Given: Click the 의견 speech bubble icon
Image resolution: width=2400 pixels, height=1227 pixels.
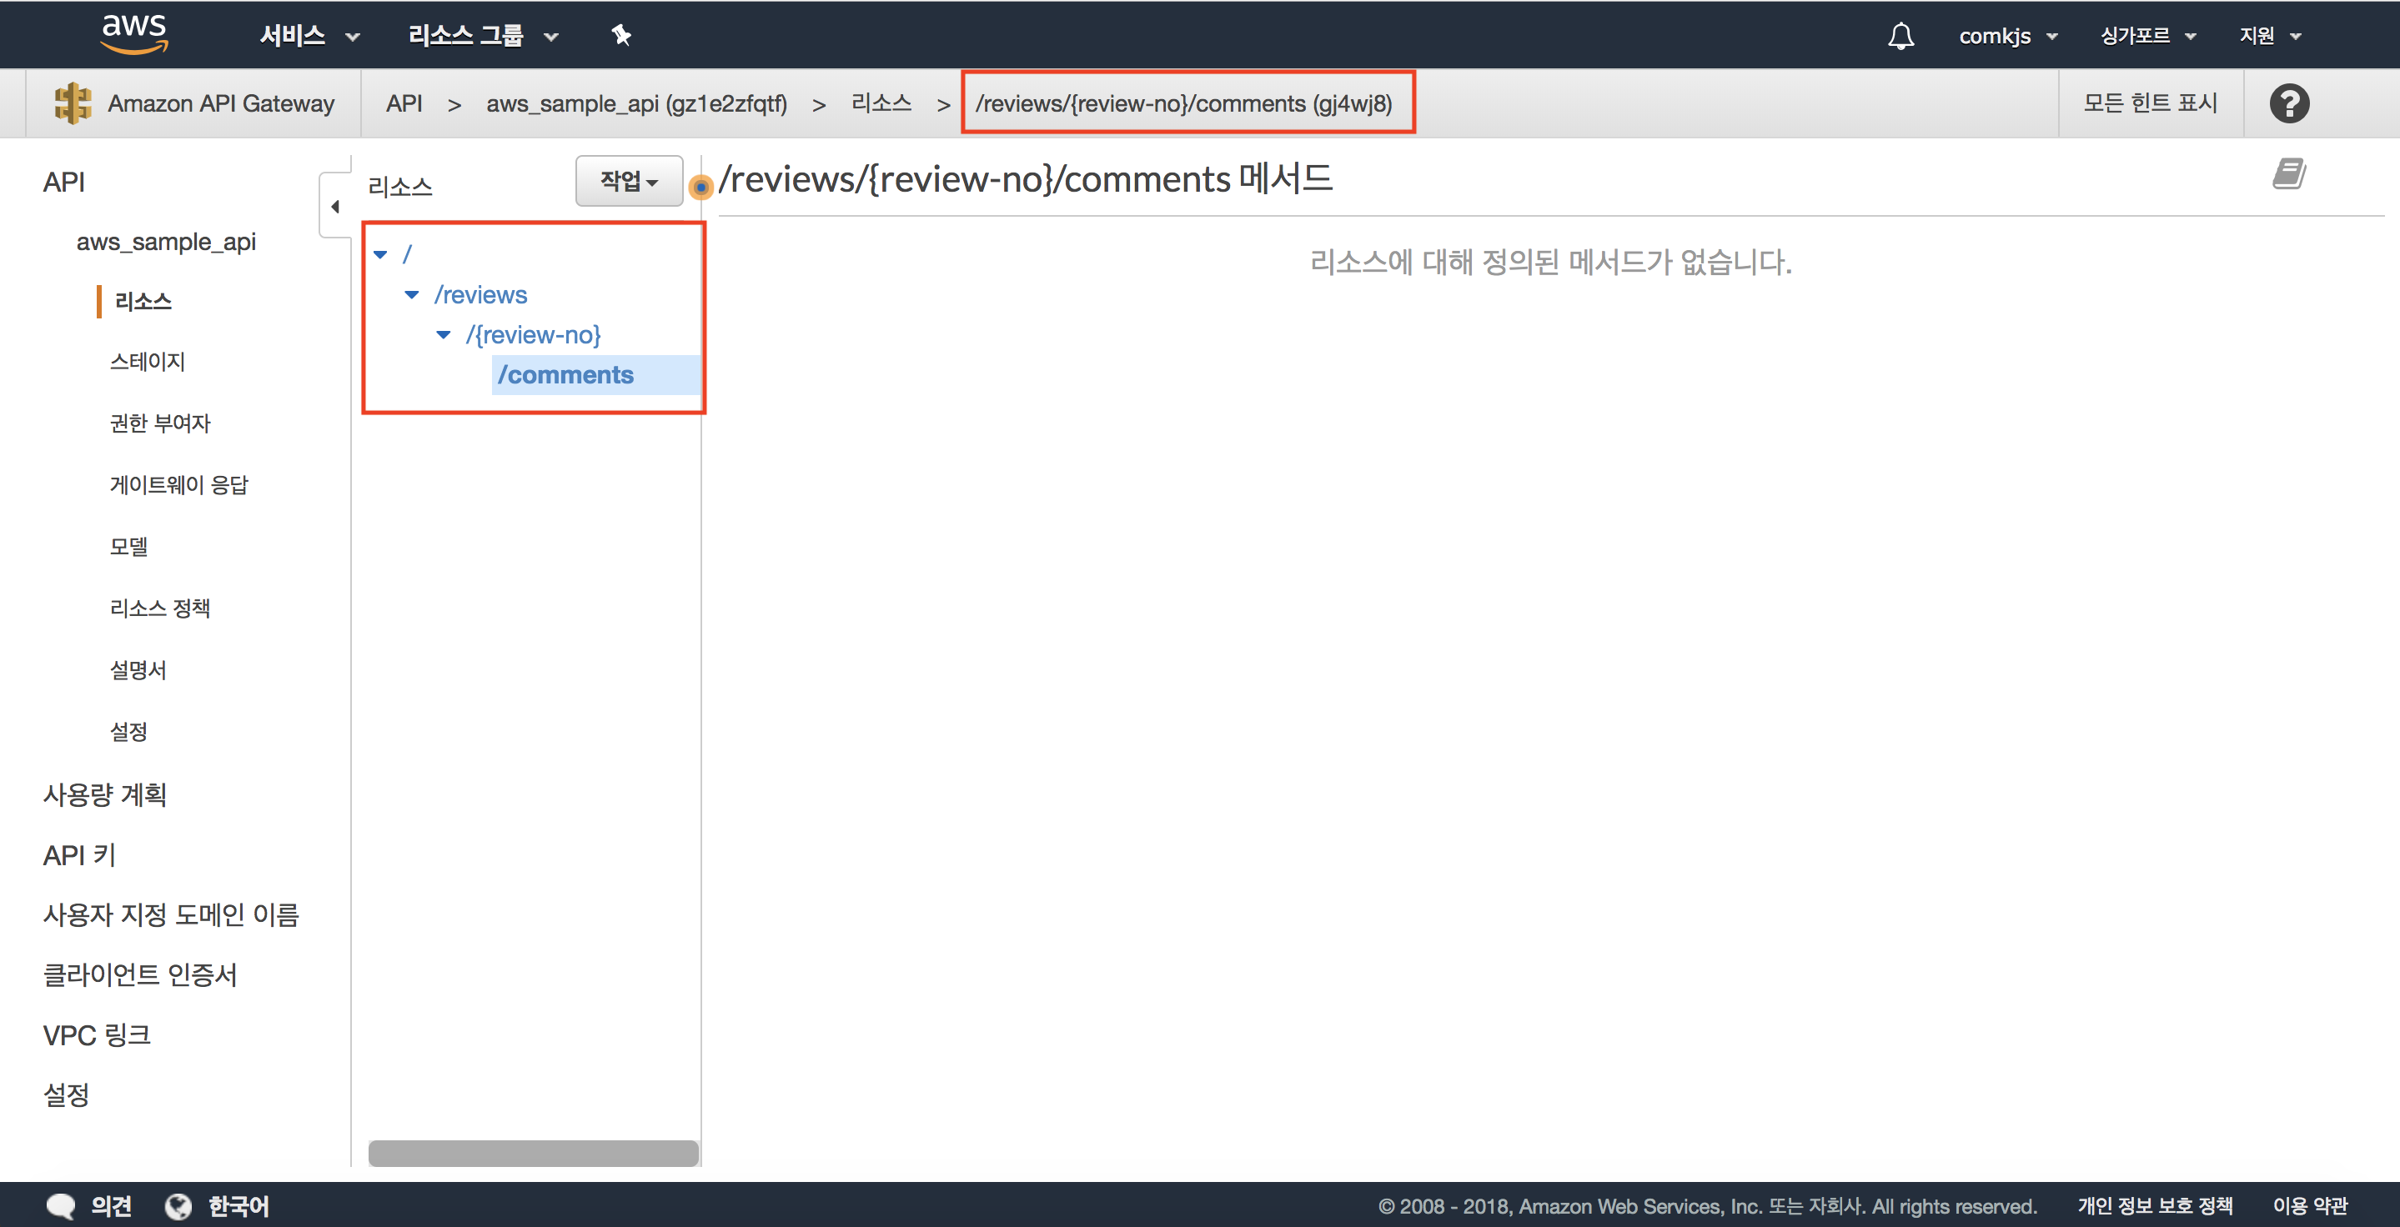Looking at the screenshot, I should tap(62, 1206).
